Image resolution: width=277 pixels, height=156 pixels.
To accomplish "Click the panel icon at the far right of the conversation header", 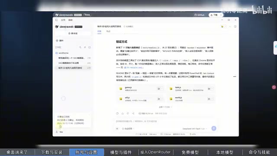I will click(x=235, y=26).
